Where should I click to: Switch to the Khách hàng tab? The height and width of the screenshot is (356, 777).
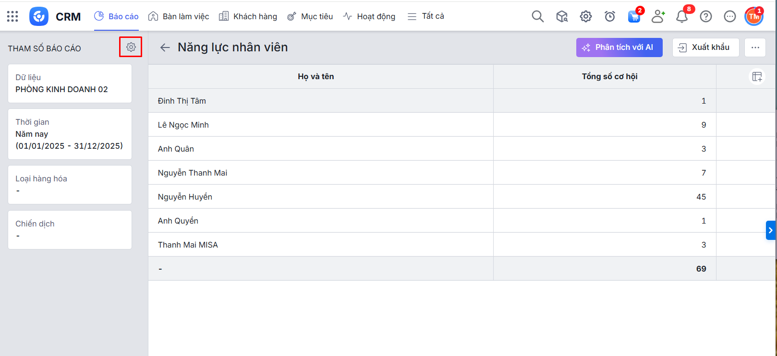248,16
